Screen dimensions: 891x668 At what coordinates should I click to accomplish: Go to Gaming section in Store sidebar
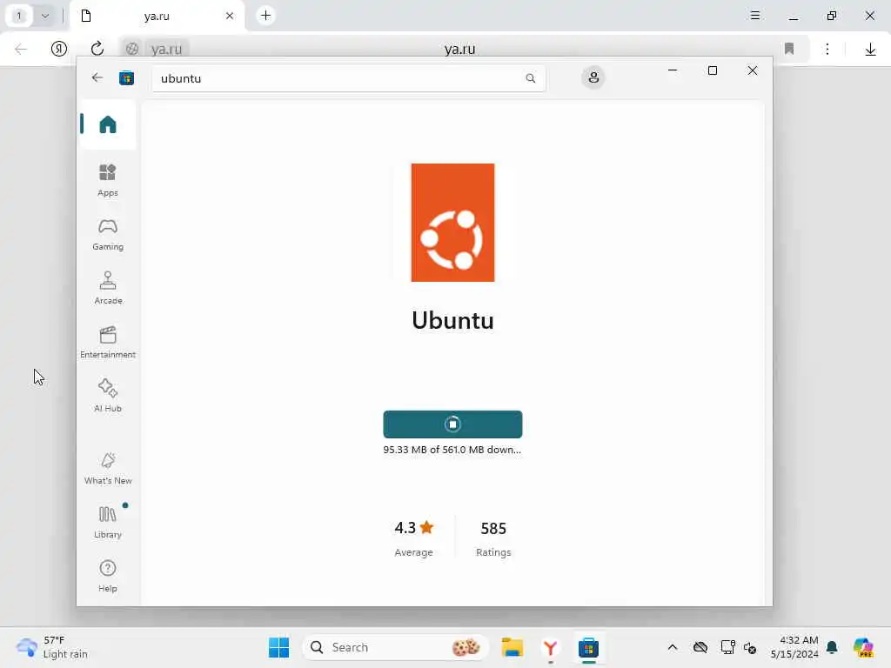pos(107,234)
